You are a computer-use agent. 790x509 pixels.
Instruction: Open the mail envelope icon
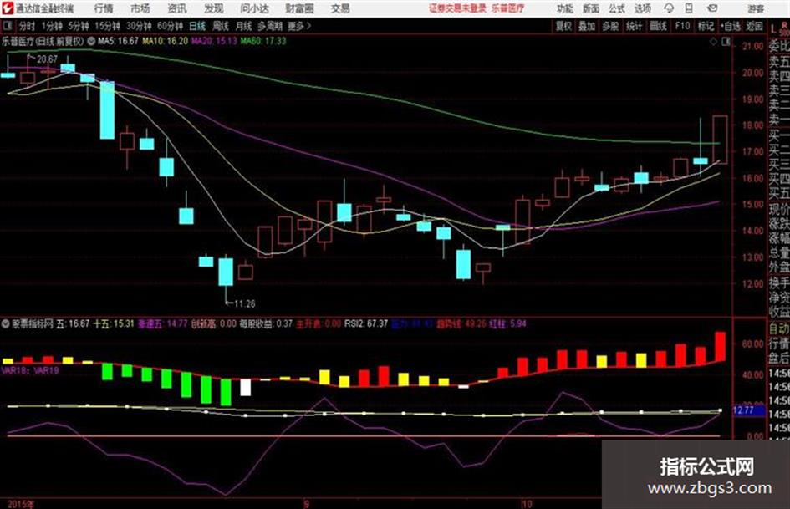712,8
